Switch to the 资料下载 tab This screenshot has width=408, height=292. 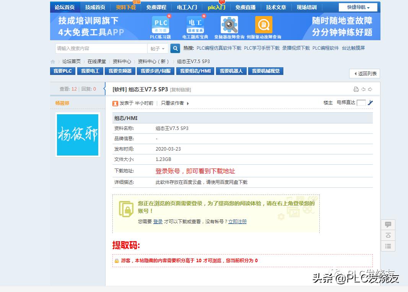coord(125,6)
